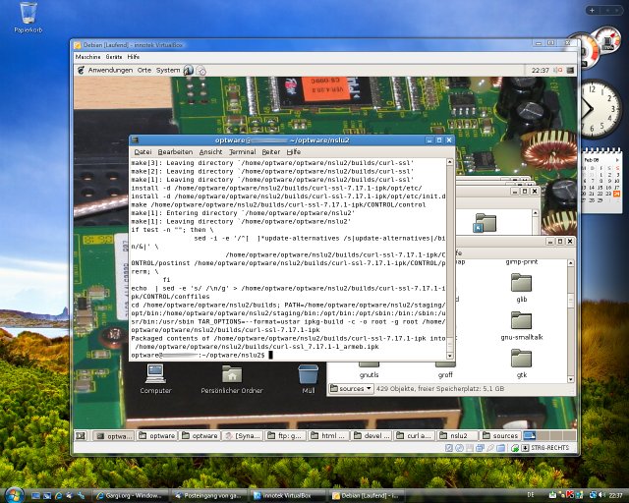
Task: Open the Maschine menu in VirtualBox
Action: (87, 57)
